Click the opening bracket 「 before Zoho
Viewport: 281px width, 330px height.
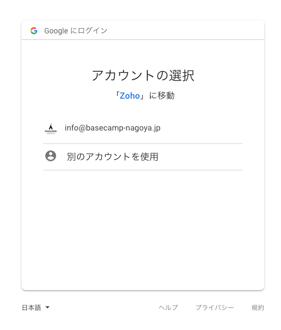[x=117, y=96]
